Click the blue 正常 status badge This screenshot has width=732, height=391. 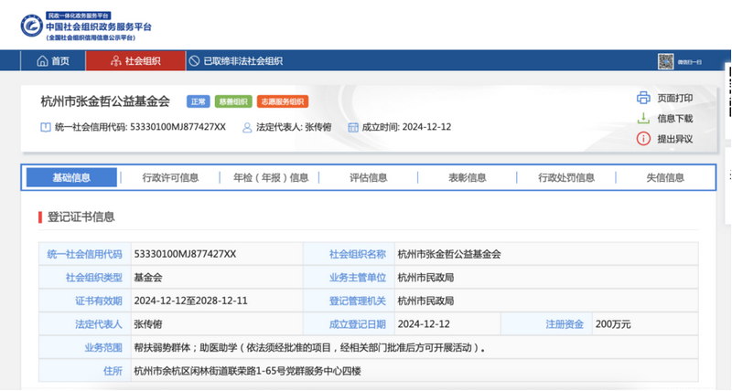click(199, 101)
